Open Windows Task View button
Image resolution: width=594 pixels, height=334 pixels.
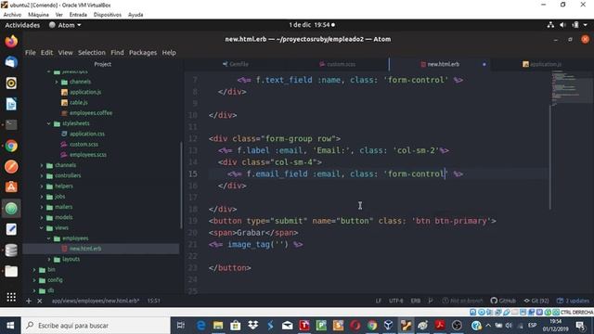click(x=181, y=326)
